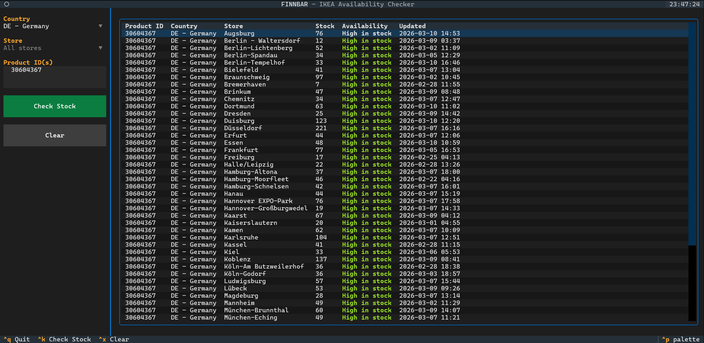Screen dimensions: 704x343
Task: Select the Düsseldorf store row
Action: [243, 128]
